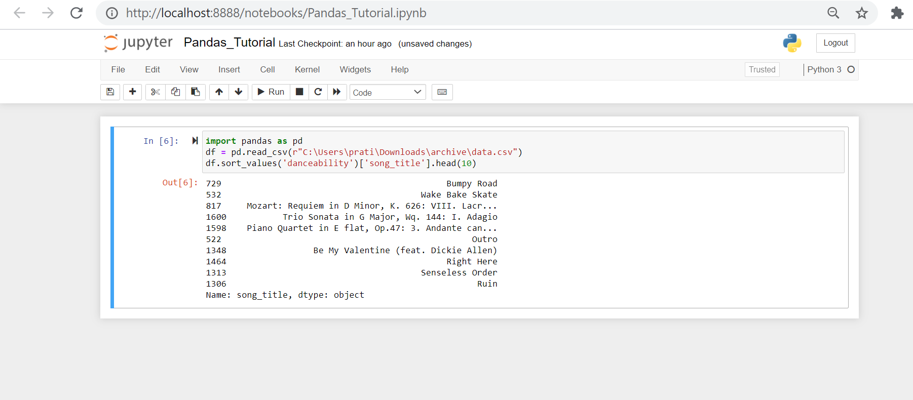Paste cells below icon
The image size is (913, 400).
click(195, 92)
